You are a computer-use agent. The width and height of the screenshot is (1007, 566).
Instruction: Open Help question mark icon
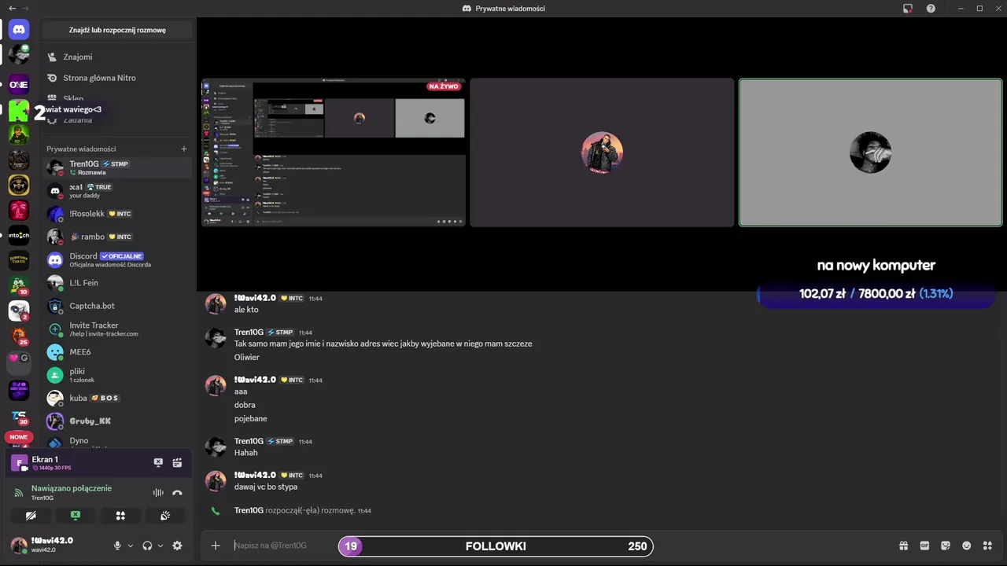[x=931, y=9]
